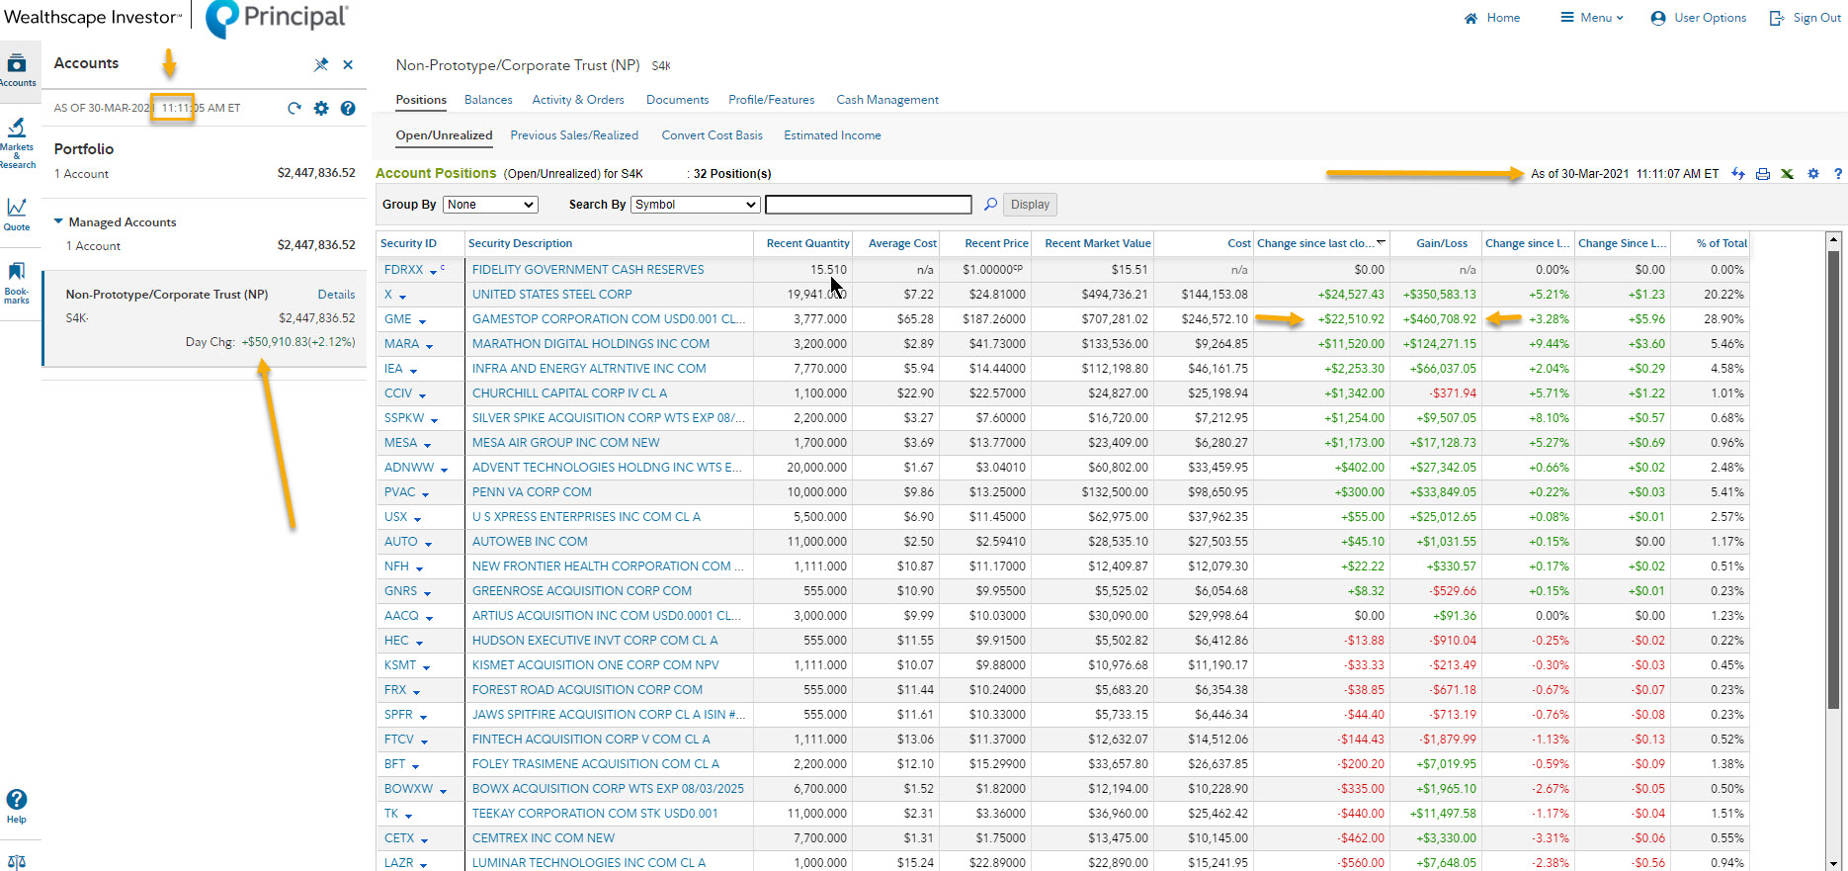
Task: Click the PVAC symbol link
Action: (399, 492)
